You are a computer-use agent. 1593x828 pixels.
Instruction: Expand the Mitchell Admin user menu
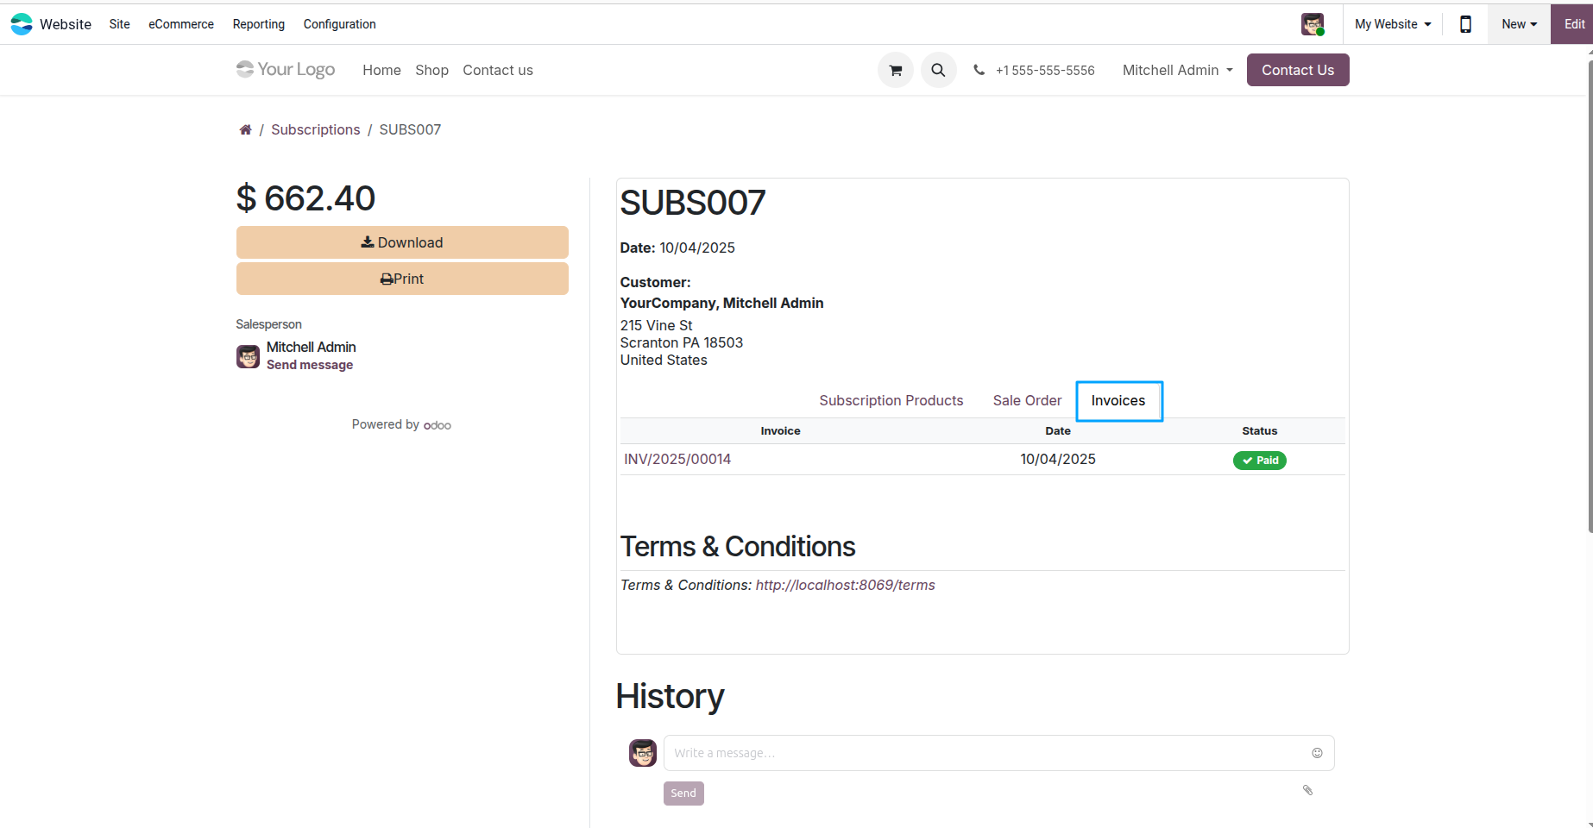pyautogui.click(x=1178, y=71)
